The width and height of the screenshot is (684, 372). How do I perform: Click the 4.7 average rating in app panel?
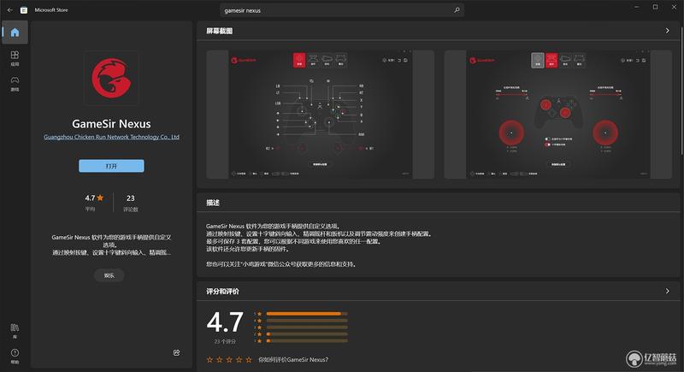point(94,198)
